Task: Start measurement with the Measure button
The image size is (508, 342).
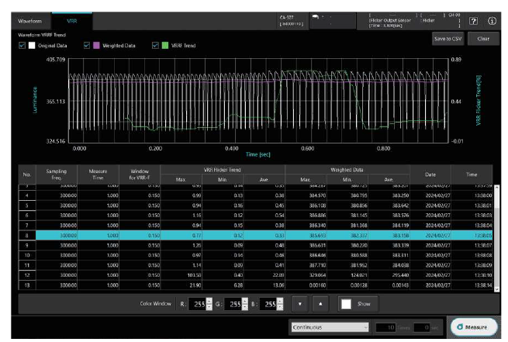Action: point(474,327)
